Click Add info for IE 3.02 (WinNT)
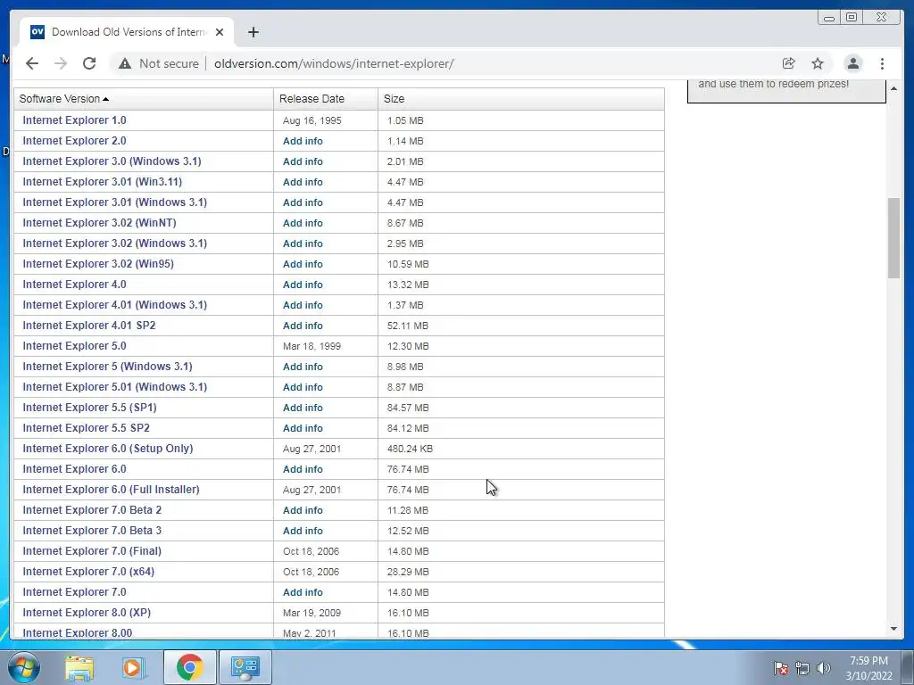 [x=303, y=223]
